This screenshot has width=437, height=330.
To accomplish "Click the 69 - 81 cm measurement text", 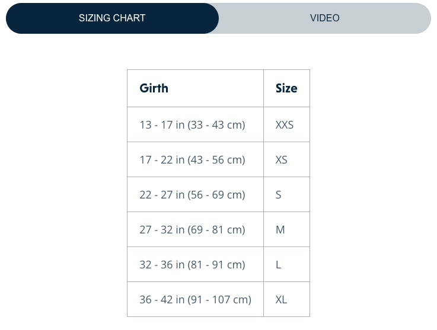I will (216, 230).
